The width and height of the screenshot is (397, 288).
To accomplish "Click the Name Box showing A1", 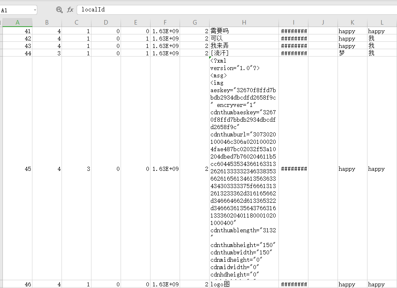I will pos(16,10).
